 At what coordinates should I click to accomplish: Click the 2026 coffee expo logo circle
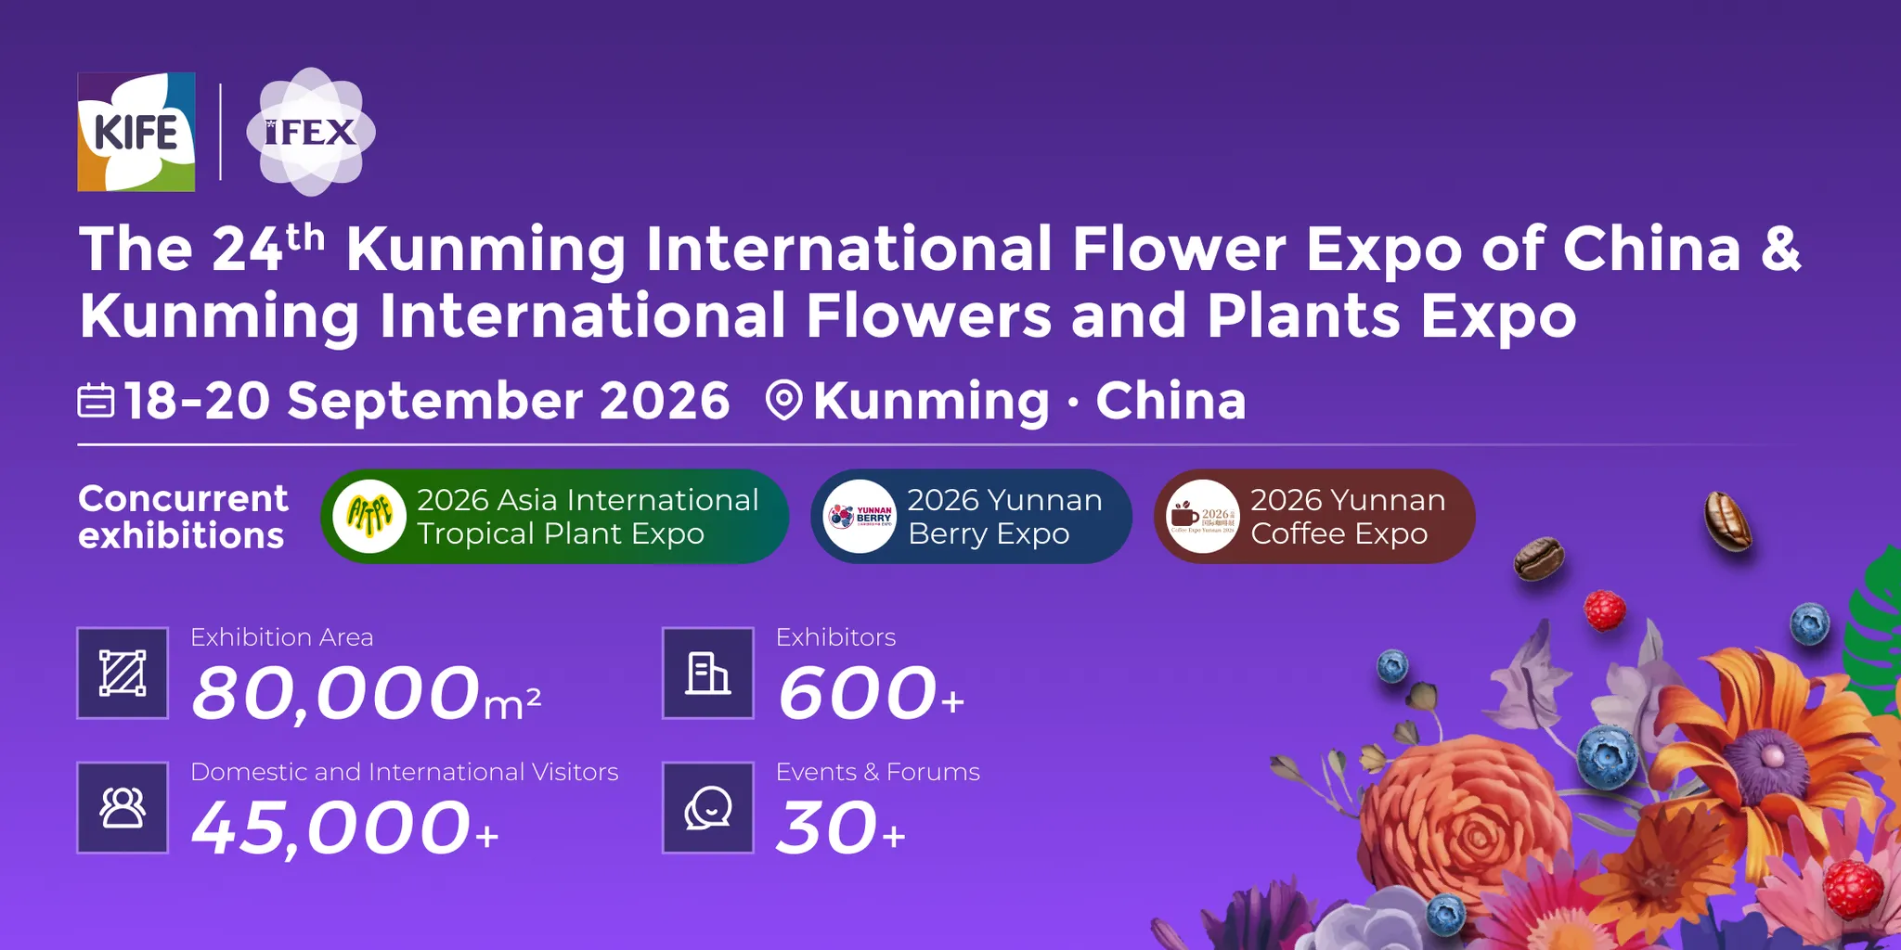coord(1203,516)
